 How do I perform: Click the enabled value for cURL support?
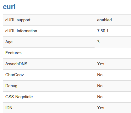coord(104,20)
